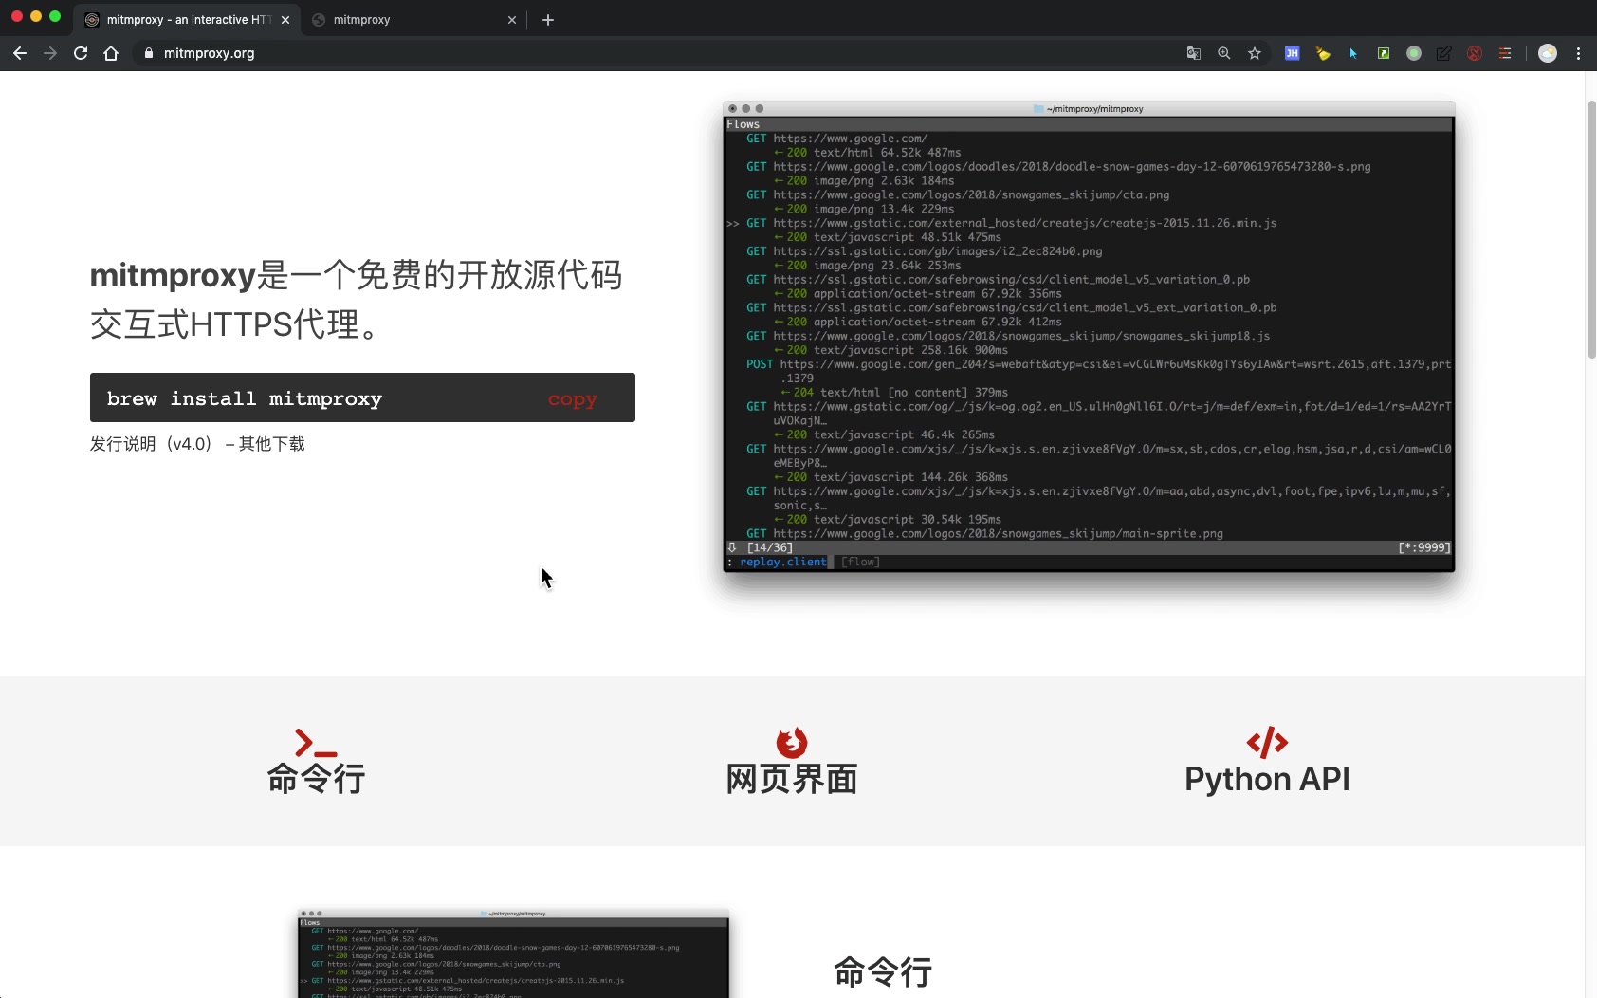Open the orange list-lines extension

(x=1505, y=53)
